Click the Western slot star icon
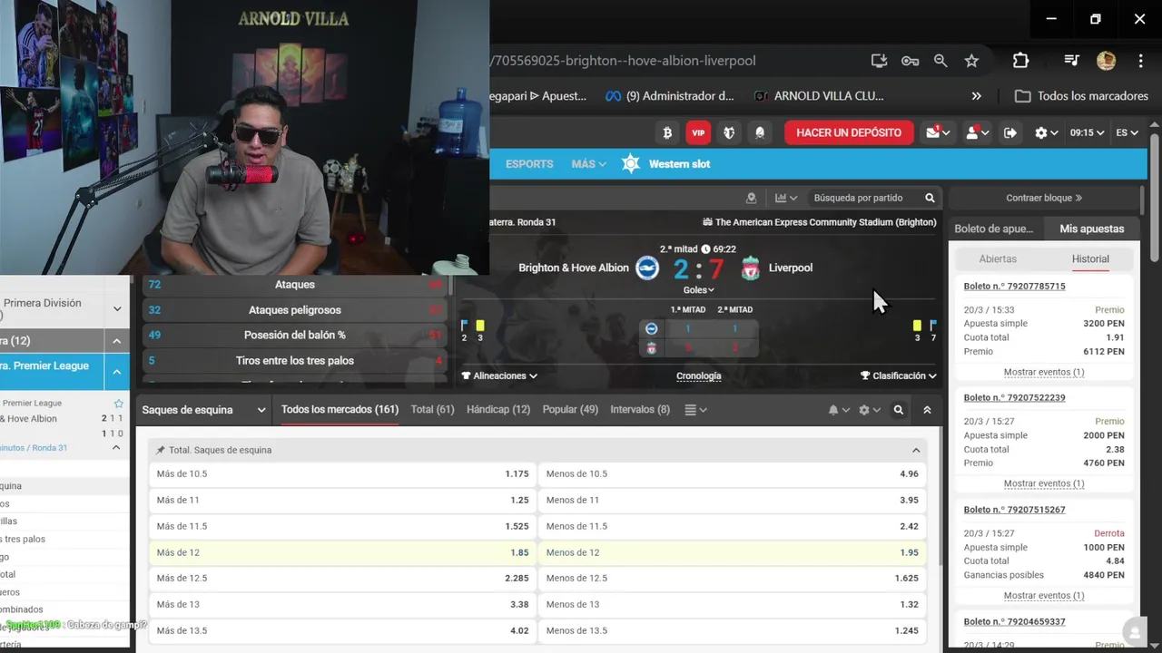 tap(631, 164)
